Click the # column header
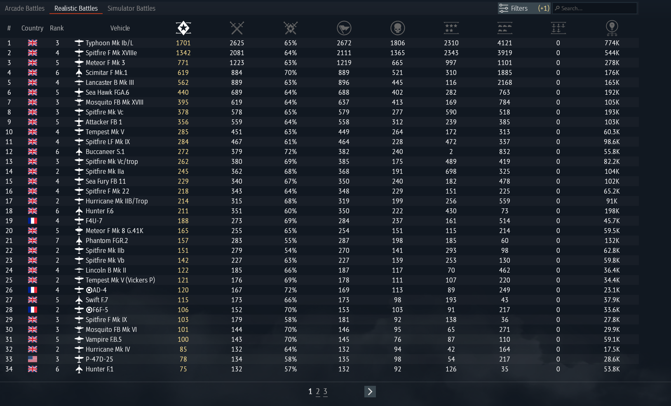The image size is (671, 406). coord(9,28)
